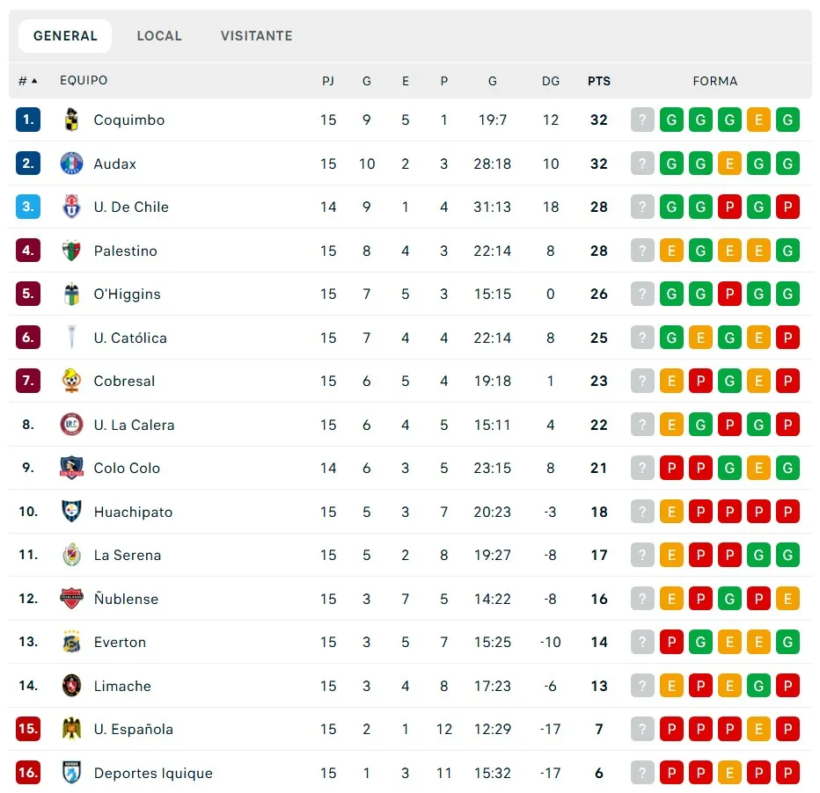820x793 pixels.
Task: Click the EQUIPO column header
Action: [84, 81]
